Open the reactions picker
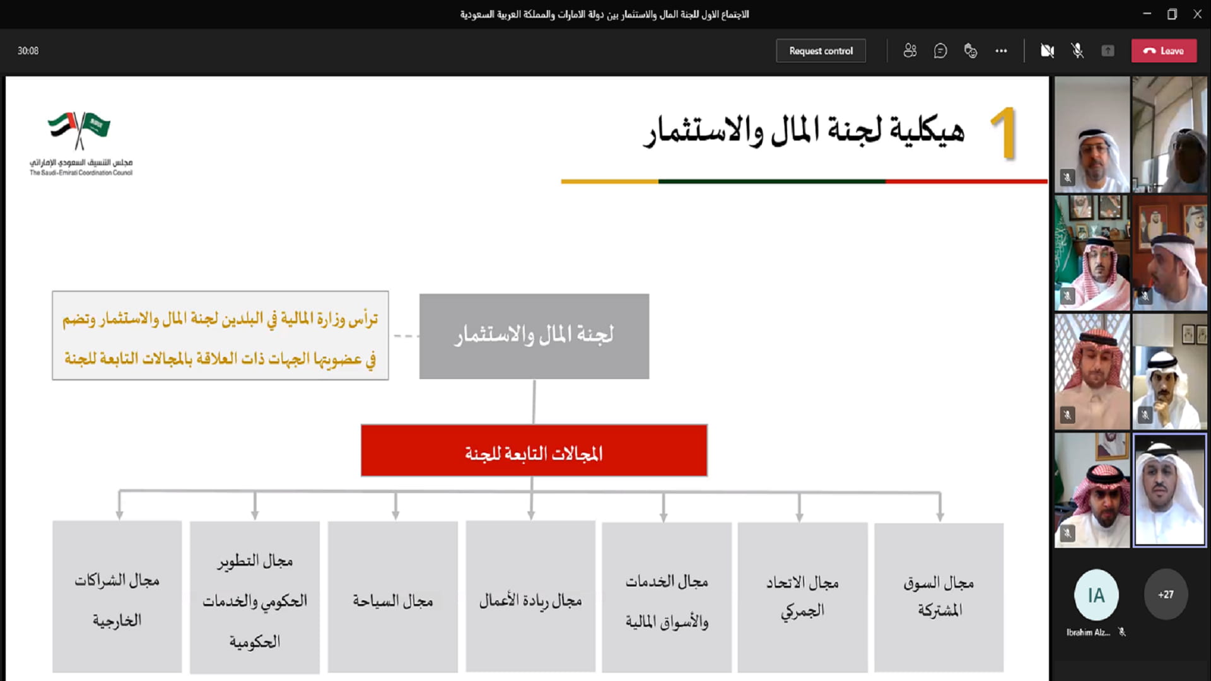 point(971,50)
